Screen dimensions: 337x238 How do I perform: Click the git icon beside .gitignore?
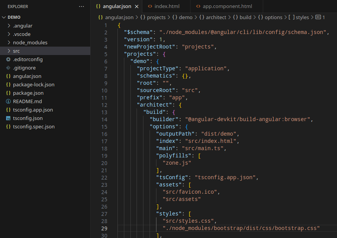click(x=8, y=68)
